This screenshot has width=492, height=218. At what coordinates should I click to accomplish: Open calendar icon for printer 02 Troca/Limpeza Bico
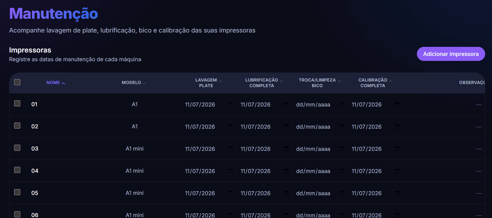342,127
